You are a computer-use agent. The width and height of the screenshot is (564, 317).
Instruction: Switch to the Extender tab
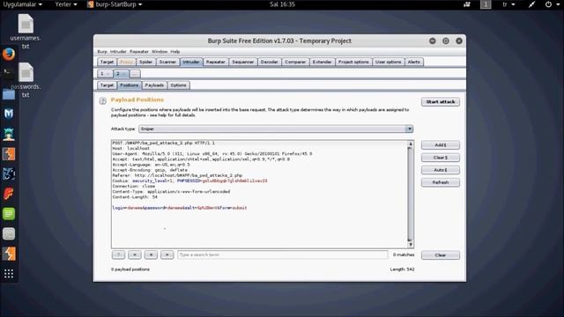click(322, 62)
